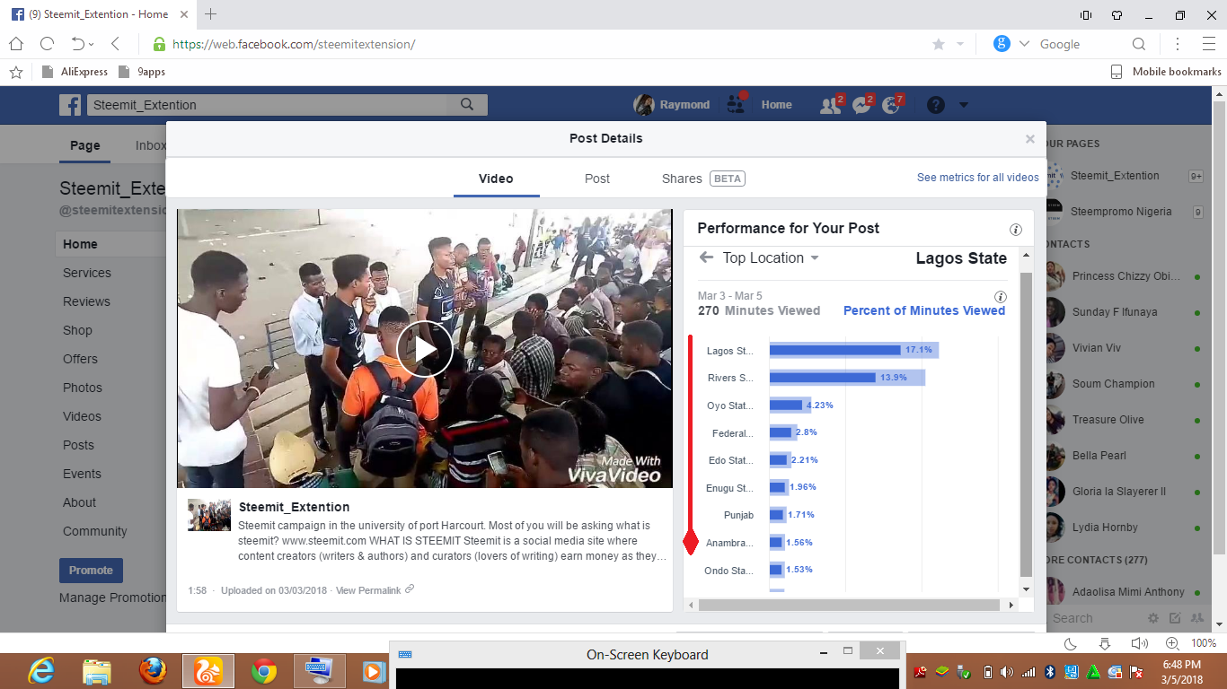Screen dimensions: 1227x689
Task: Select the Page tab
Action: (x=85, y=145)
